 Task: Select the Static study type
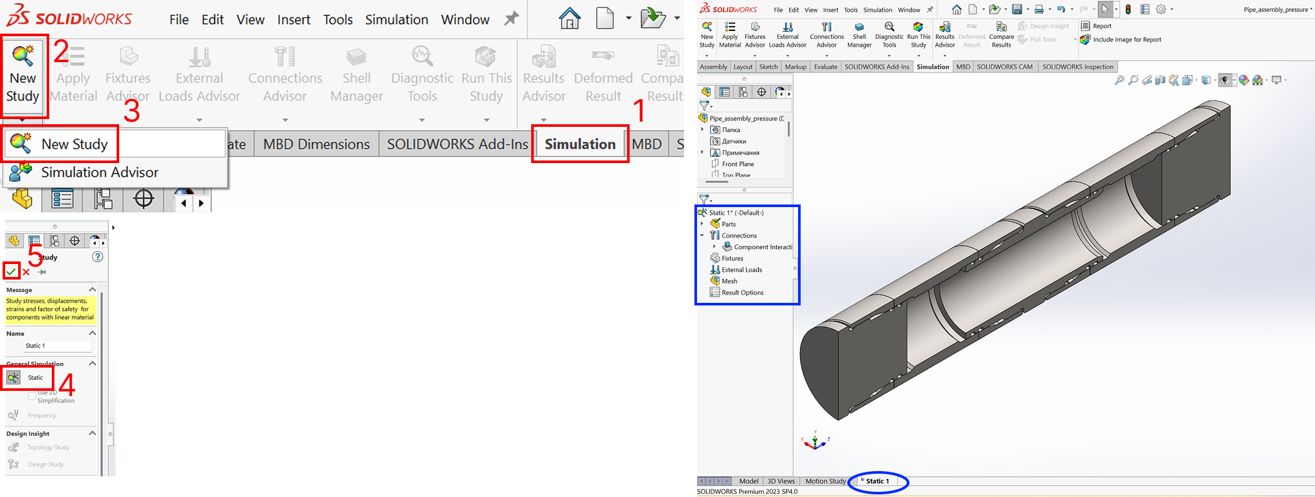(26, 377)
